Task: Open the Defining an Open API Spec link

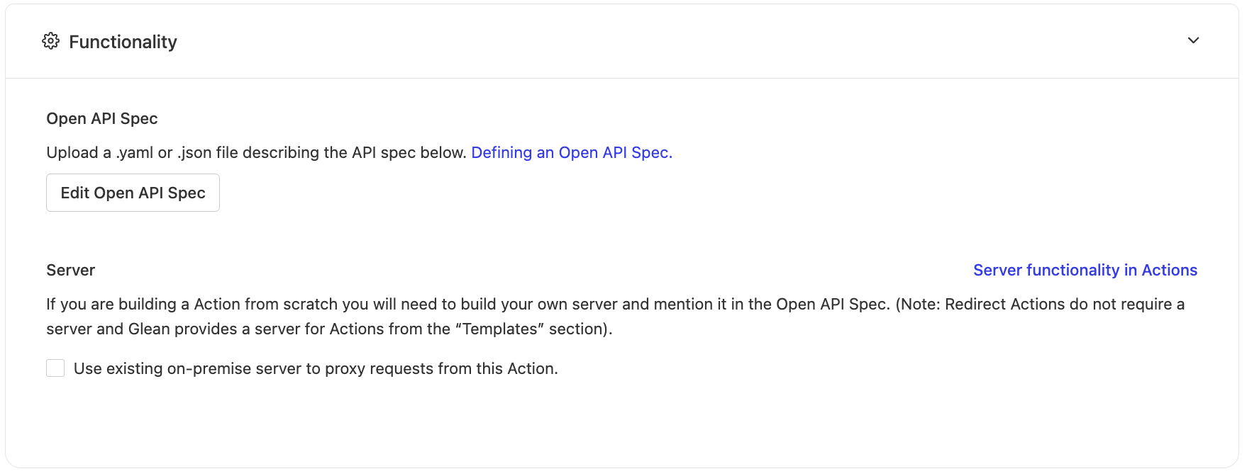Action: tap(571, 152)
